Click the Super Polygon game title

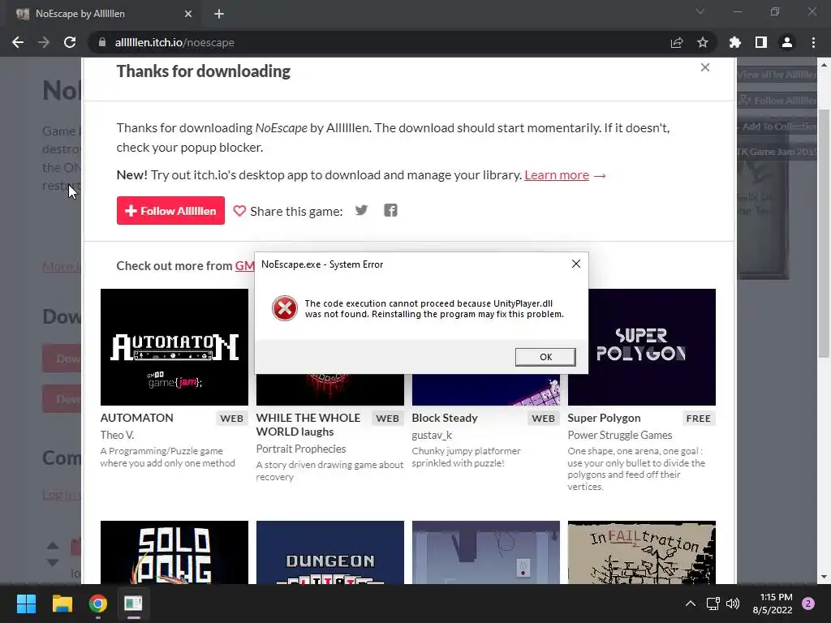point(604,418)
